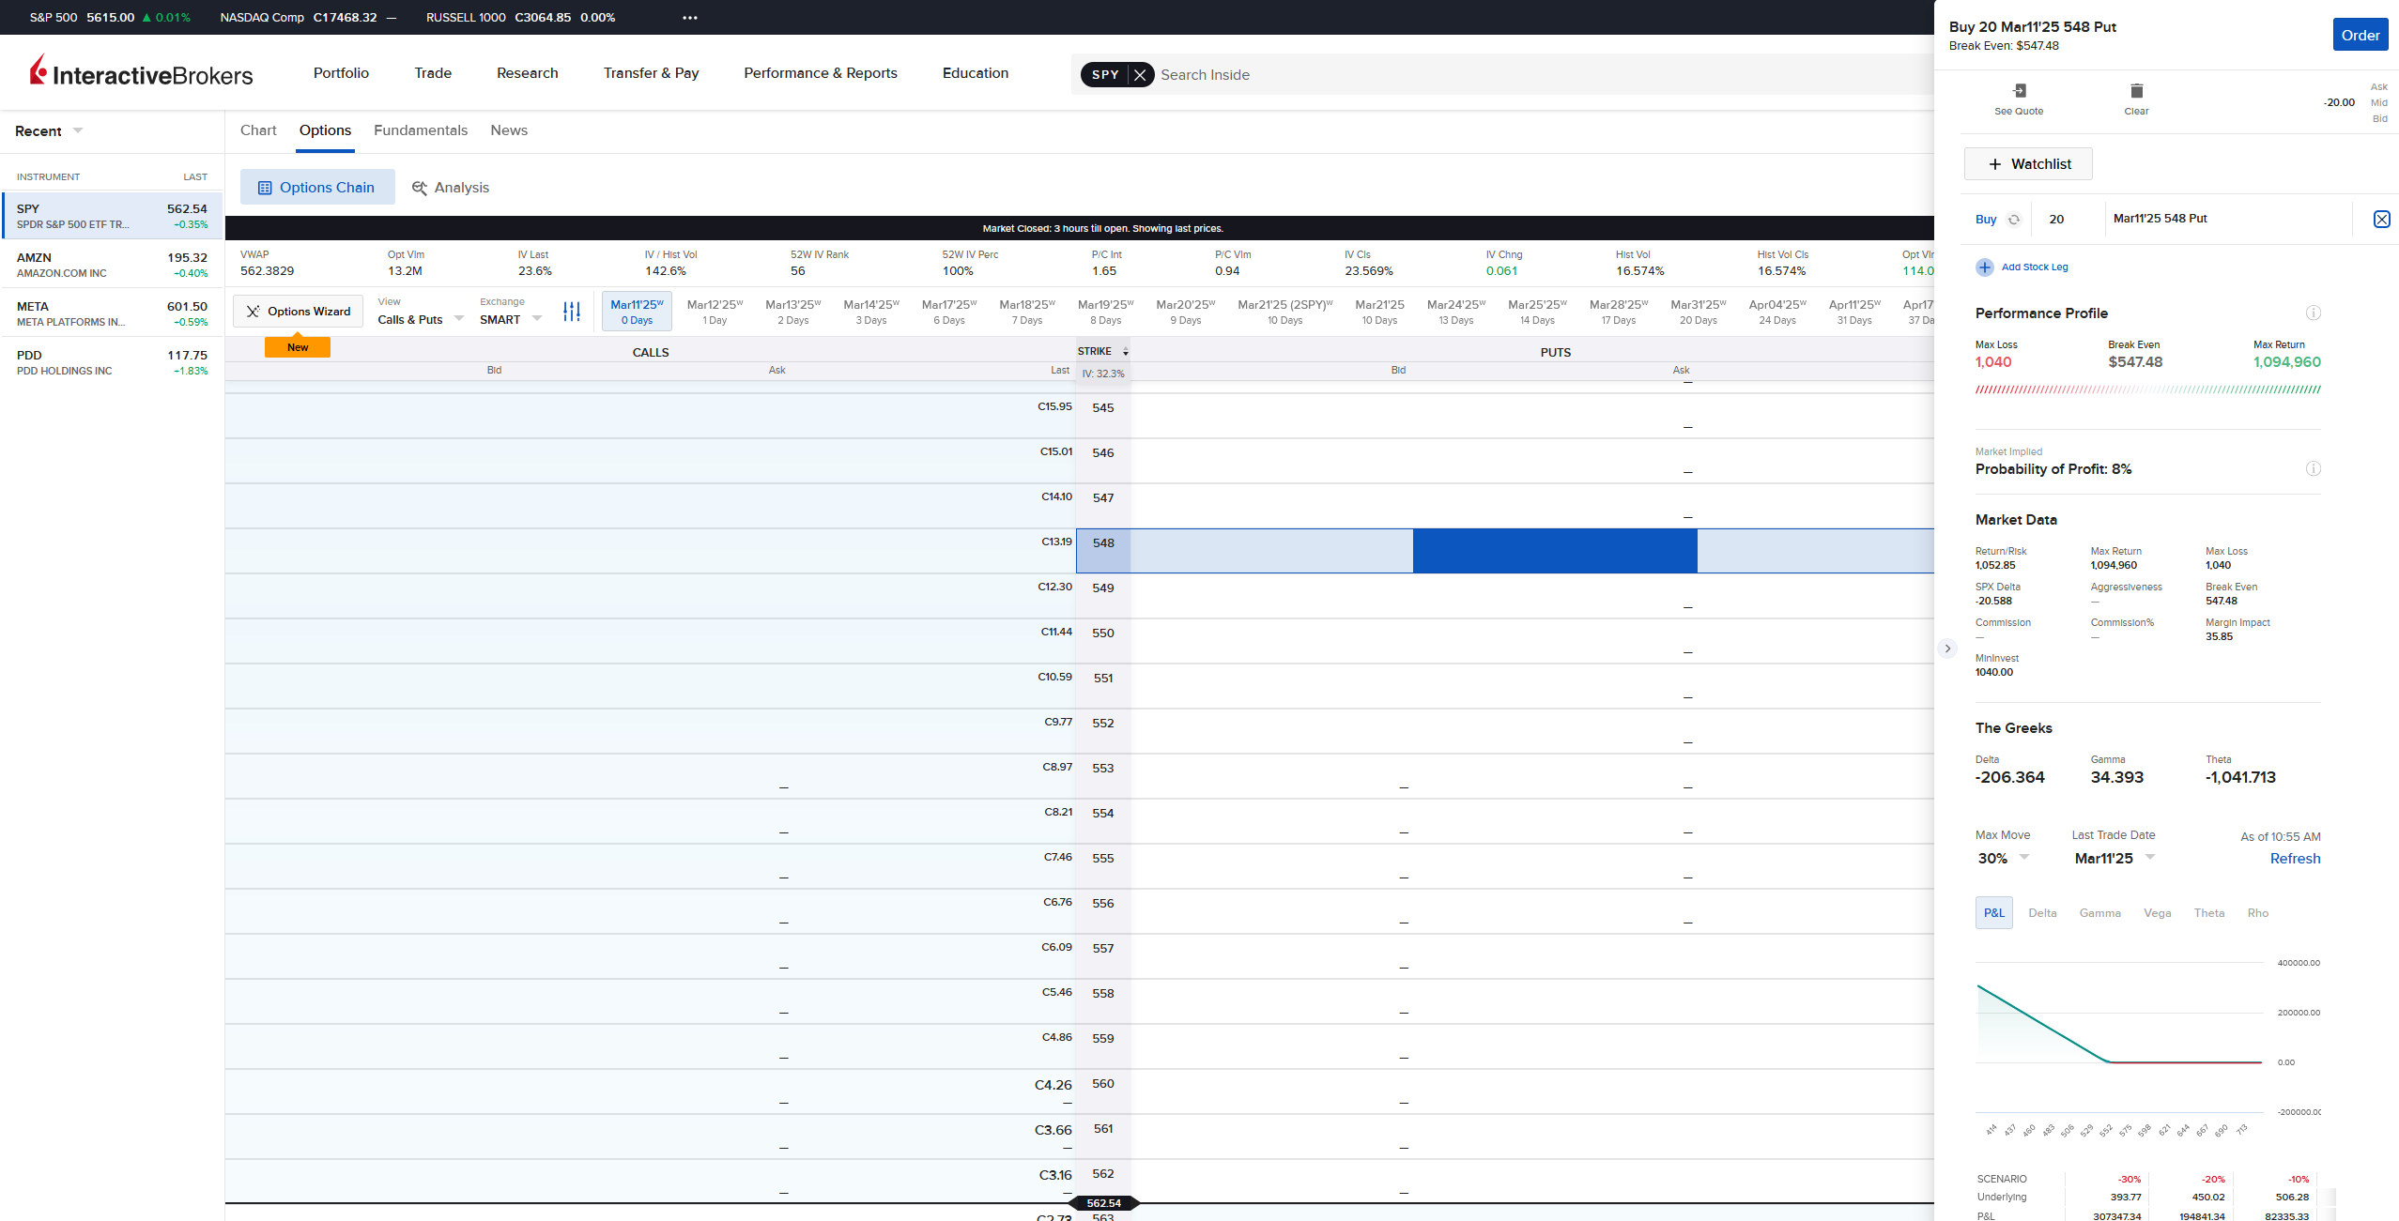Open the Research menu
2399x1221 pixels.
(x=528, y=73)
